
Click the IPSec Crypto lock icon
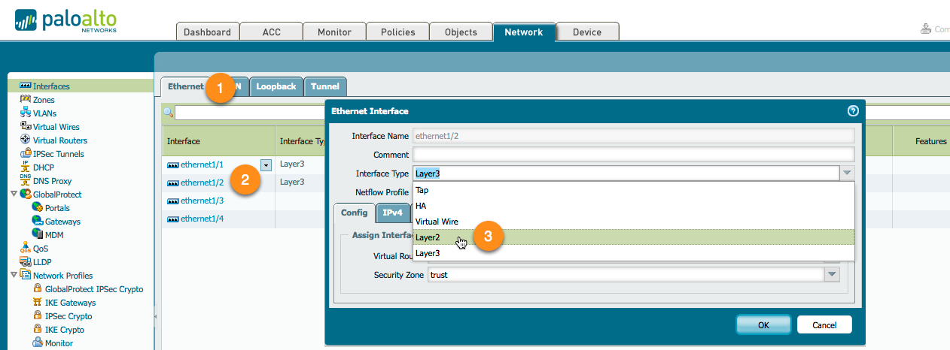38,316
